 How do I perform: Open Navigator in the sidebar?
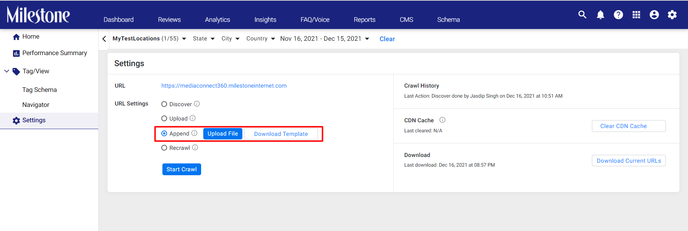(36, 105)
